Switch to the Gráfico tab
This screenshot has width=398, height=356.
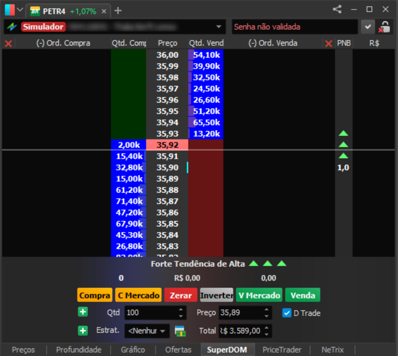click(133, 349)
